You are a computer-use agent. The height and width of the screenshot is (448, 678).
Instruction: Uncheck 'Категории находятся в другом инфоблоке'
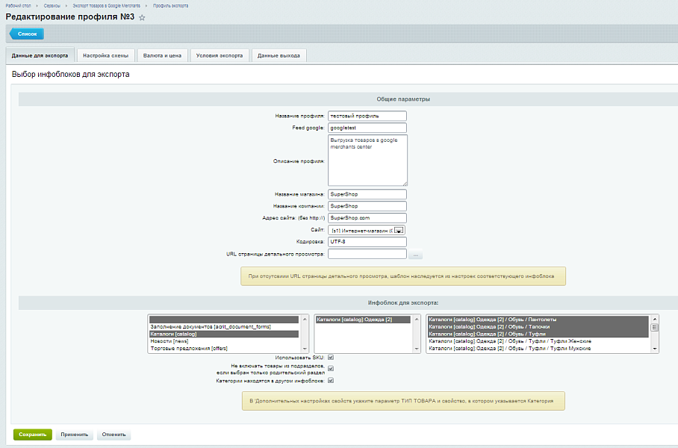[331, 381]
